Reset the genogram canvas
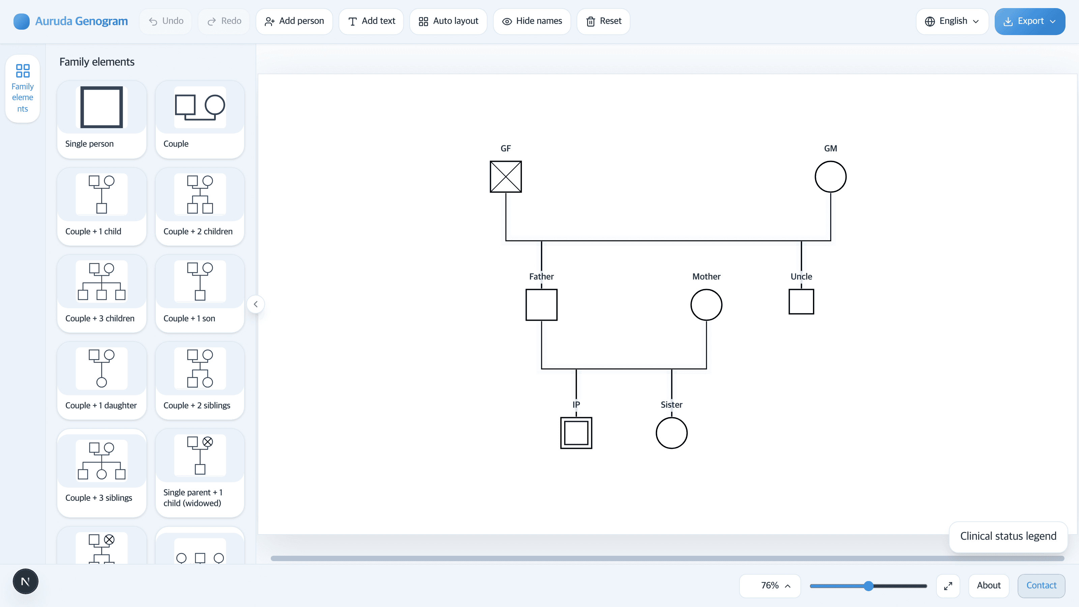Viewport: 1079px width, 607px height. [604, 21]
